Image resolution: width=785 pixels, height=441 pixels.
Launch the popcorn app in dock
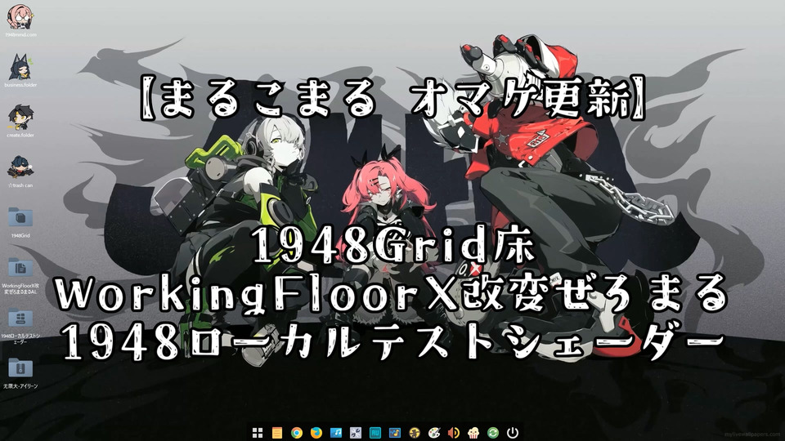pos(473,433)
